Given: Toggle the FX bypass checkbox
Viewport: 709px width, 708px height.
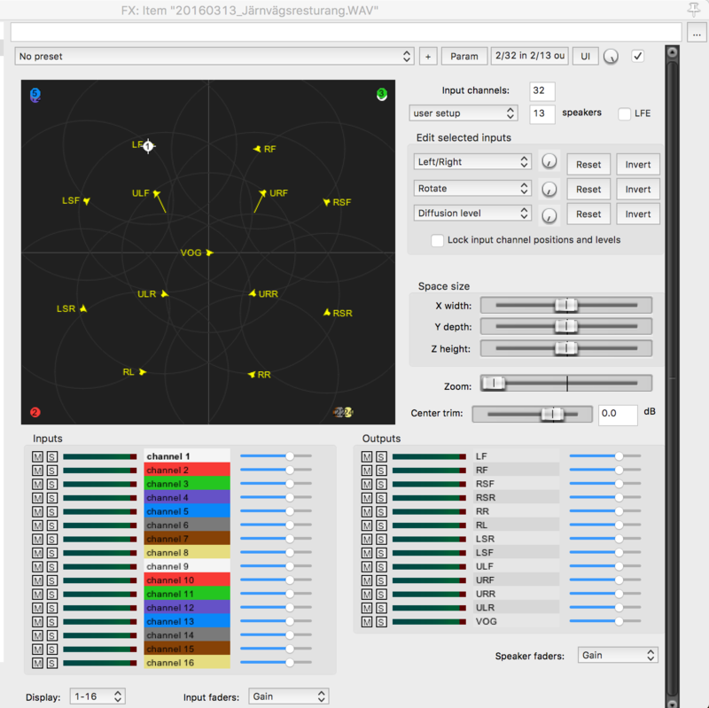Looking at the screenshot, I should pos(637,56).
